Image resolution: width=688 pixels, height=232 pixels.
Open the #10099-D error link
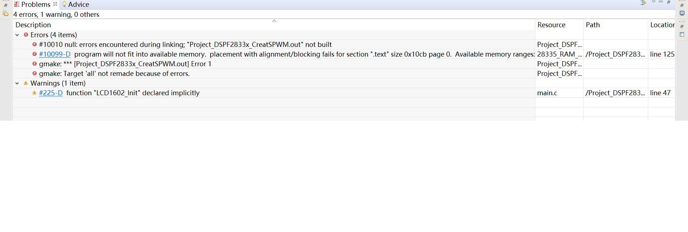point(55,54)
